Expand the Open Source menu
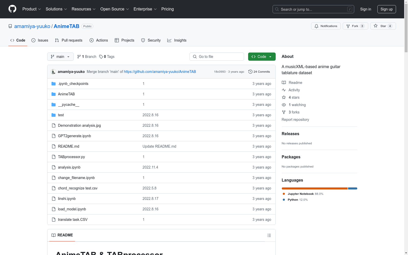The image size is (408, 255). [115, 9]
